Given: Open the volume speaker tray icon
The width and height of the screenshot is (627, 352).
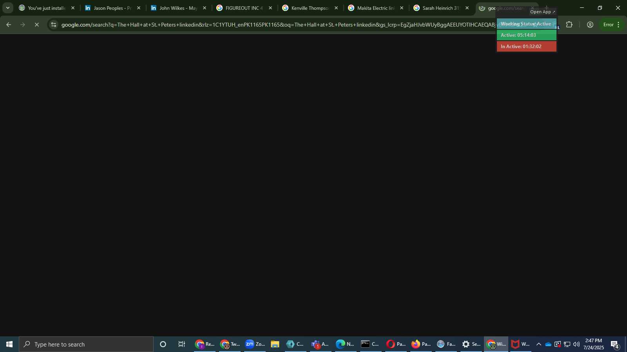Looking at the screenshot, I should [x=576, y=344].
